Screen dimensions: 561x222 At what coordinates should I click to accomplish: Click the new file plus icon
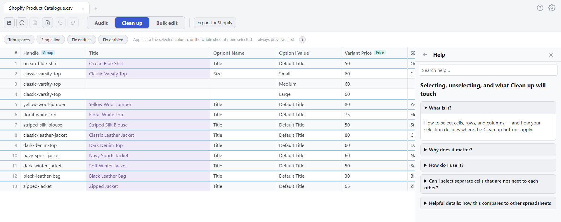click(x=48, y=23)
